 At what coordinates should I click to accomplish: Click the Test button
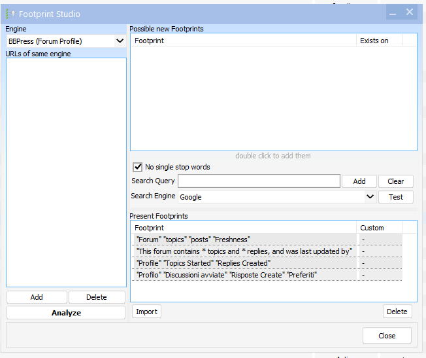[x=395, y=197]
